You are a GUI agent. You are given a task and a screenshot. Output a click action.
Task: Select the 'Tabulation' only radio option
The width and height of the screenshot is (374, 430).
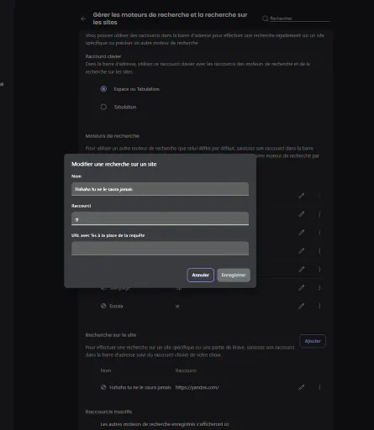point(103,107)
